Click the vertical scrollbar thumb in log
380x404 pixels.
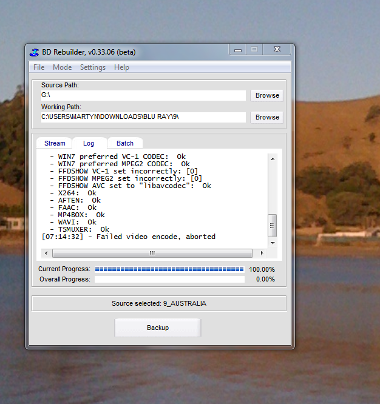pyautogui.click(x=272, y=226)
